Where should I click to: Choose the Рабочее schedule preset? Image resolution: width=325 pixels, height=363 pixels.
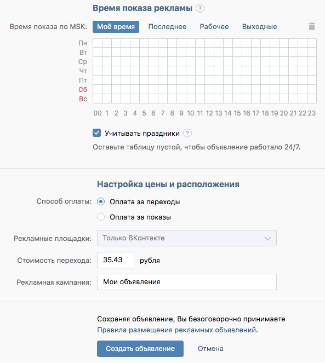[x=214, y=27]
